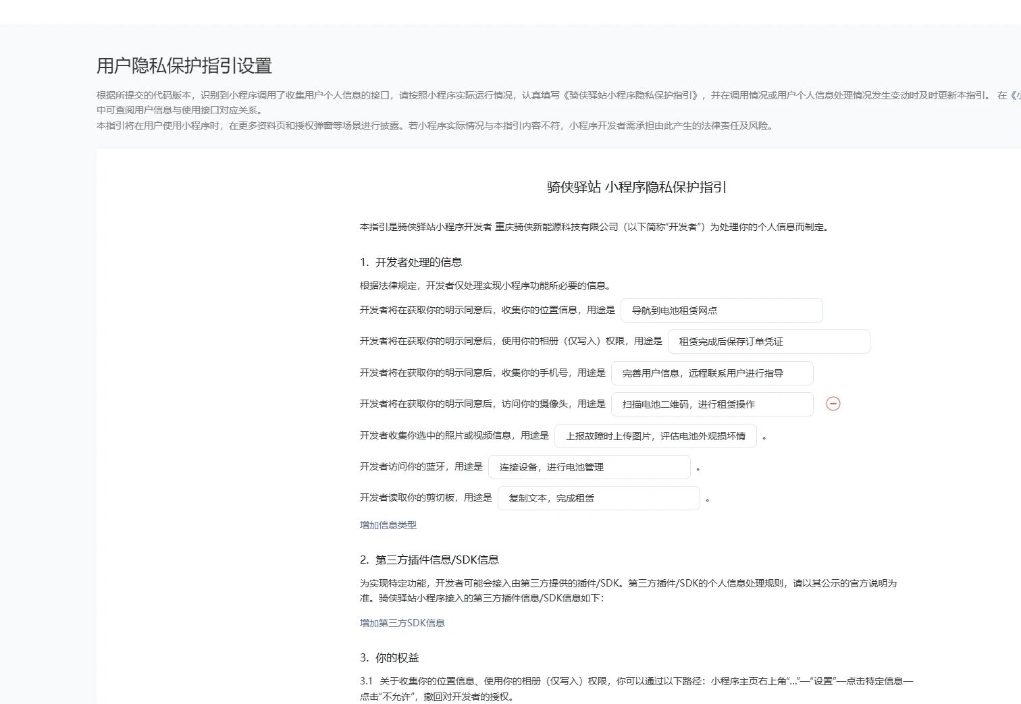Select the paragraph starting 3.1 关于收集你的位置信息
Image resolution: width=1021 pixels, height=704 pixels.
[x=637, y=688]
